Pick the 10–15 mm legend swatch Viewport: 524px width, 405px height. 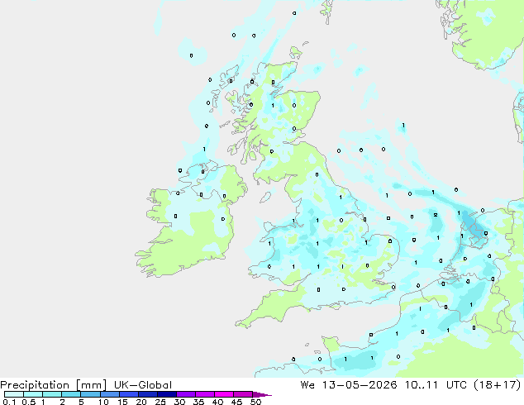110,394
